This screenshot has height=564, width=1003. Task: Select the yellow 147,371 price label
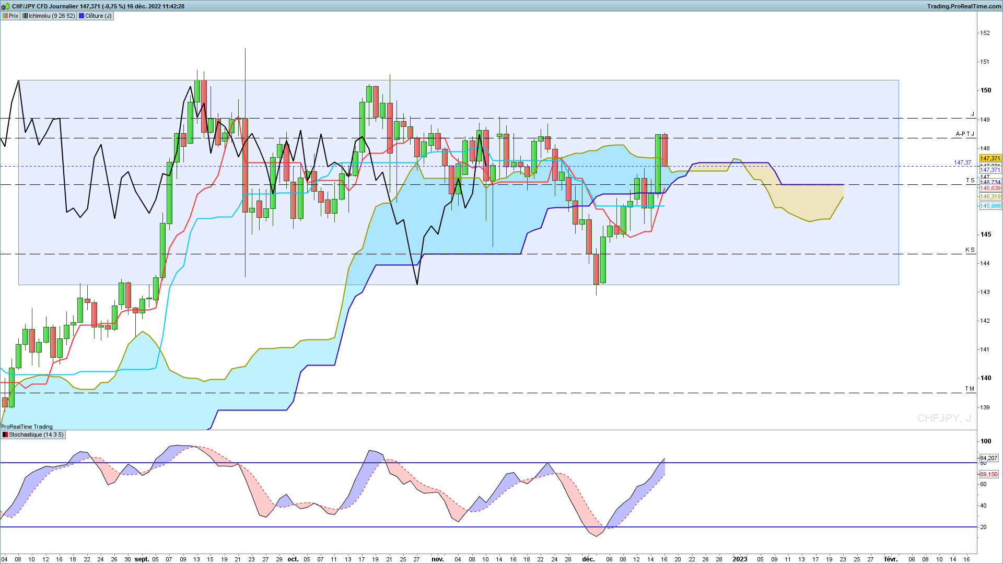click(x=990, y=158)
